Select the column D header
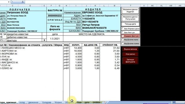Viewport: 185px width, 104px height. pyautogui.click(x=30, y=6)
